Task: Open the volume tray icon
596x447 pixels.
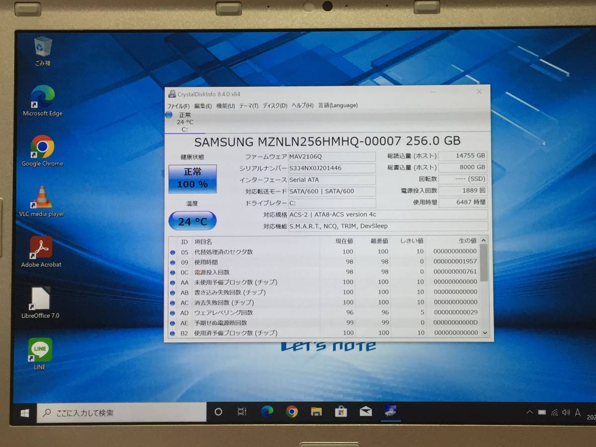Action: [566, 412]
